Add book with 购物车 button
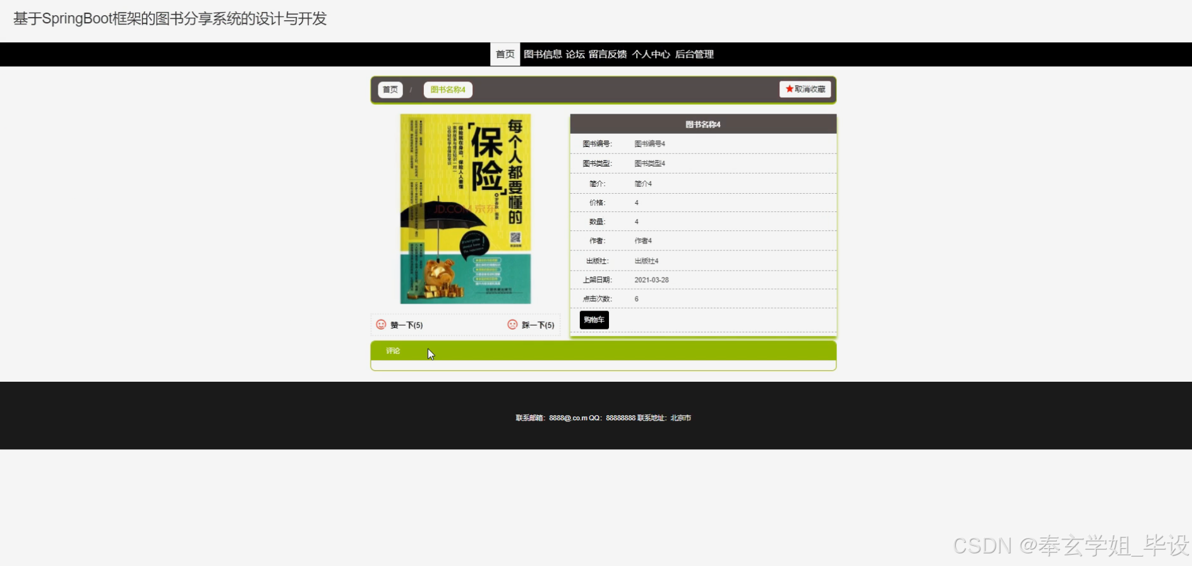 point(594,320)
